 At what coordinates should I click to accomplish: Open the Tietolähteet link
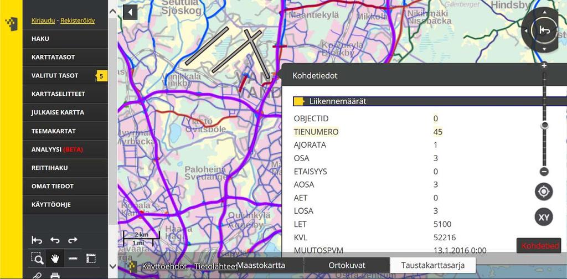[217, 266]
